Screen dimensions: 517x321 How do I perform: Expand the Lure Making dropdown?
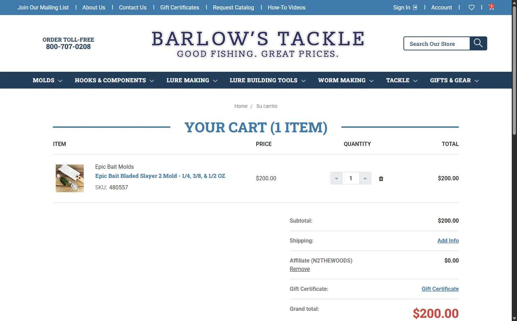click(x=192, y=80)
